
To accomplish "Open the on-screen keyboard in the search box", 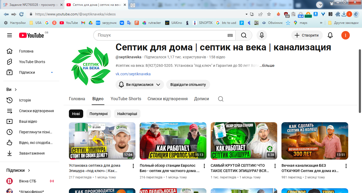I will coord(230,35).
